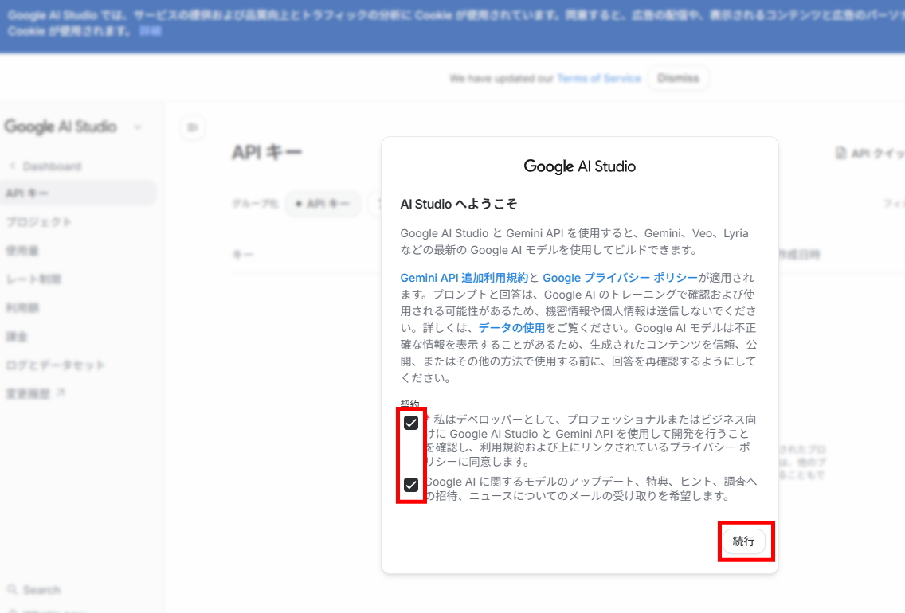Viewport: 905px width, 613px height.
Task: Select API キー in the sidebar
Action: [x=27, y=193]
